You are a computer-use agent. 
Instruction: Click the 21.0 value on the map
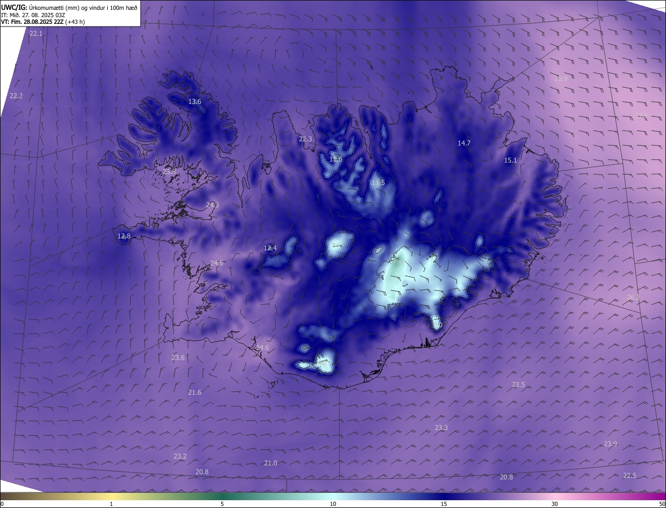point(271,463)
